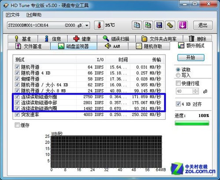The width and height of the screenshot is (220, 180).
Task: Switch to the 删除 erase tab
Action: pos(198,39)
